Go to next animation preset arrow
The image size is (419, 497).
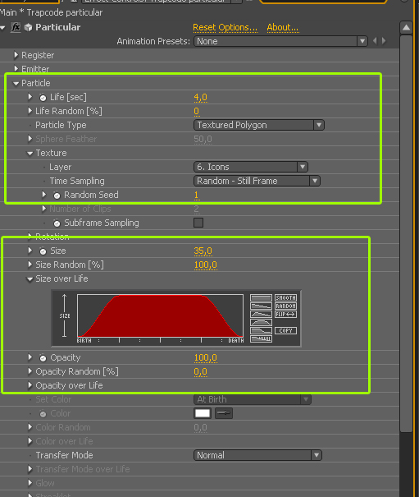[384, 41]
